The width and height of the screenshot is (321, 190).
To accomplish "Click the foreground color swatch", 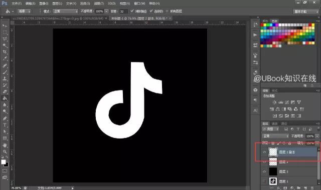I will 4,162.
